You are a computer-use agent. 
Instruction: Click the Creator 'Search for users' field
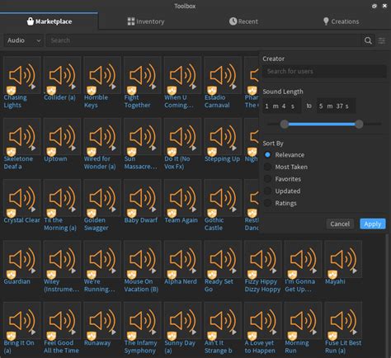(324, 71)
